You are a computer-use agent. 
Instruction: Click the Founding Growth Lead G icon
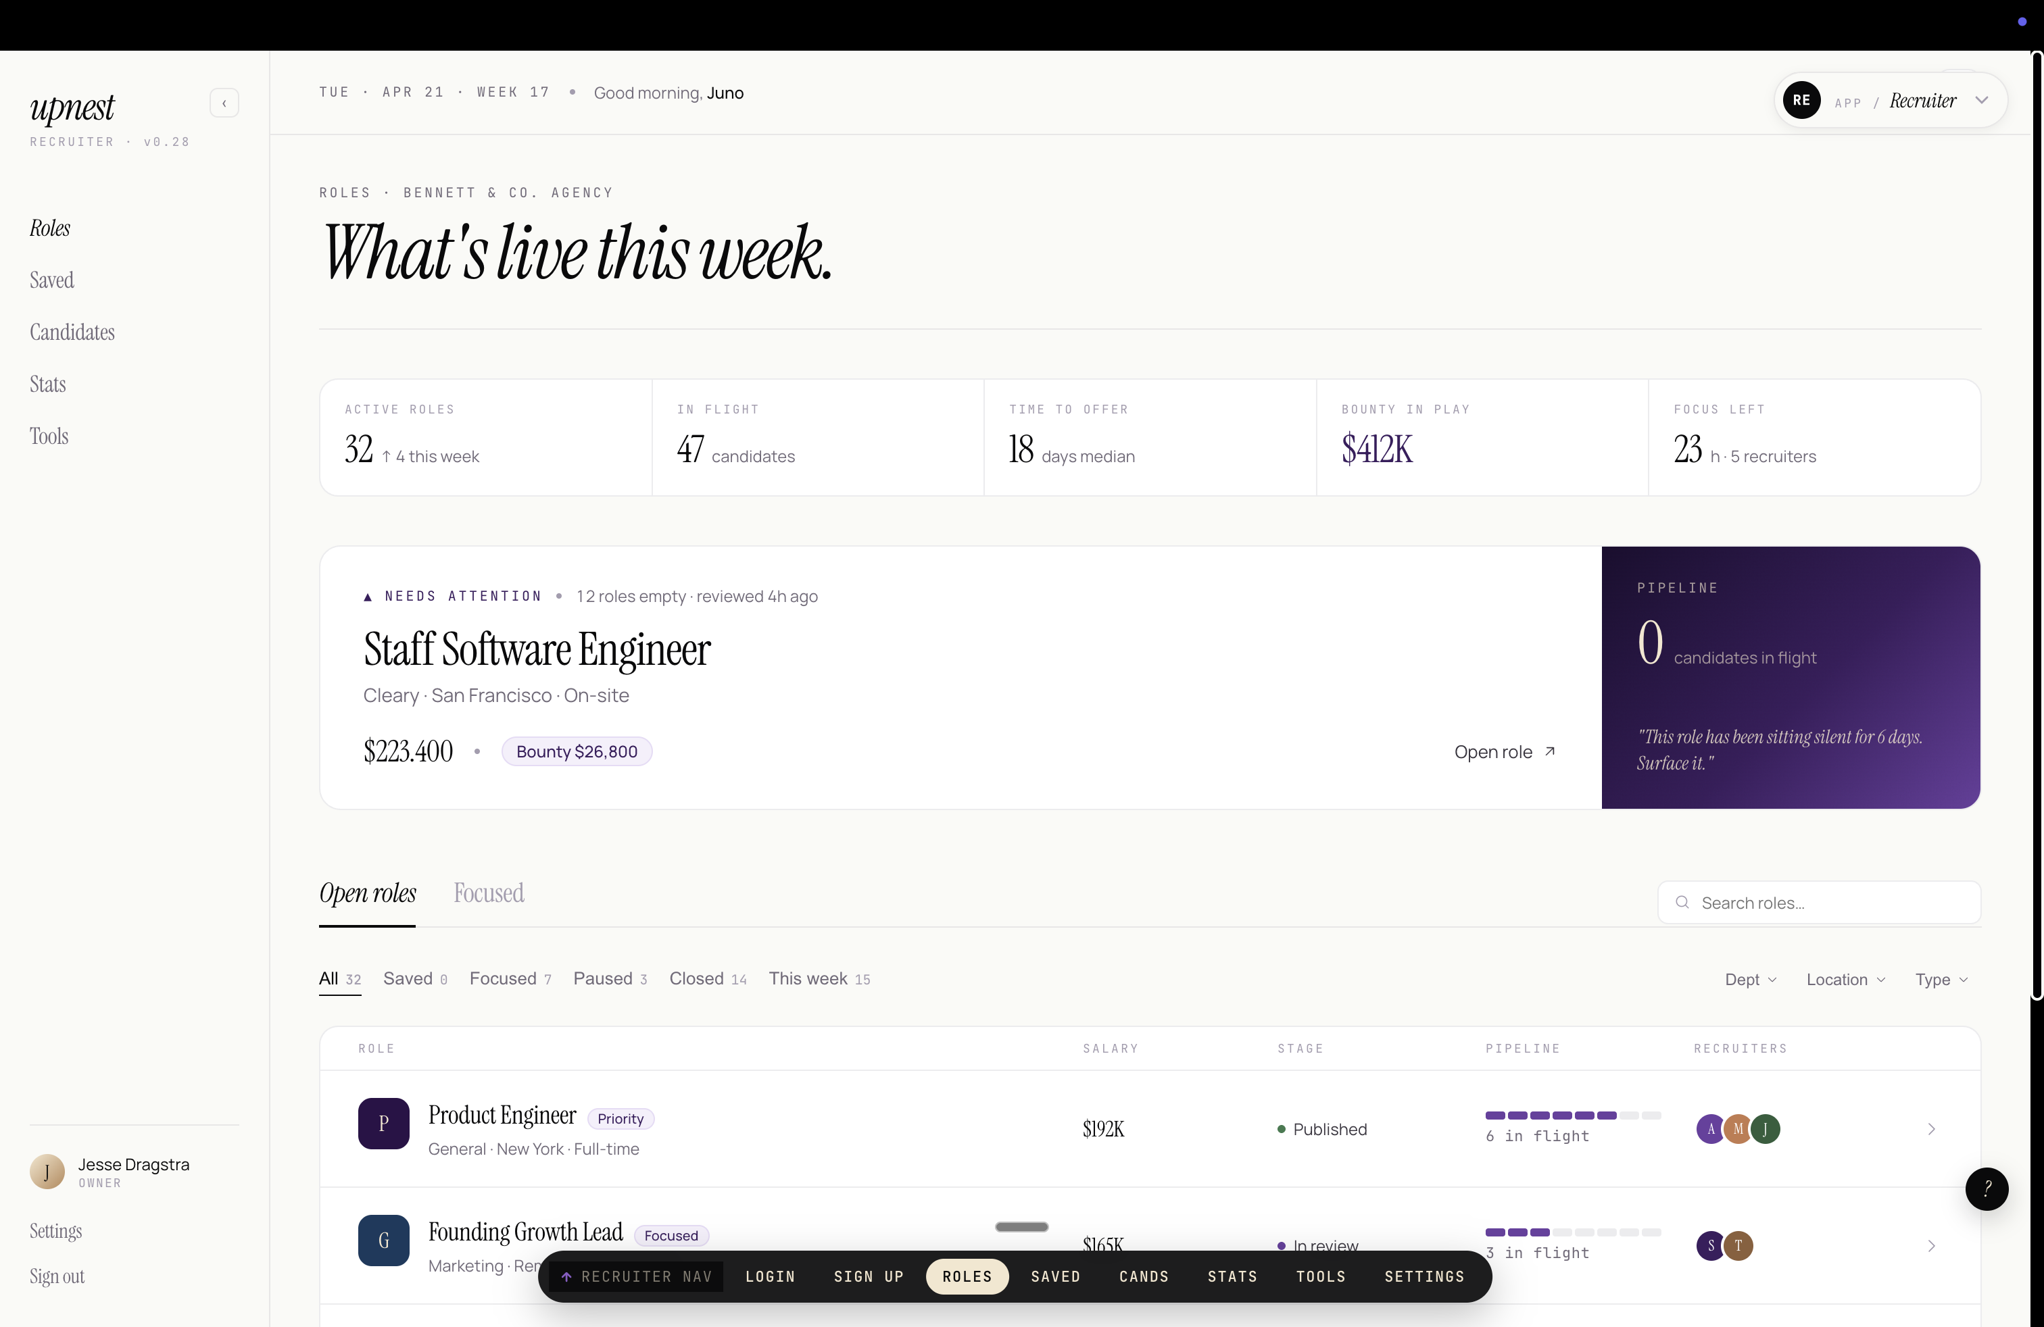coord(384,1241)
